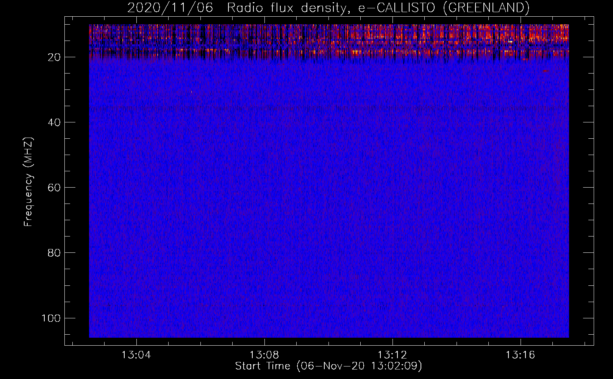Click the 20 MHz frequency tick label

(55, 57)
